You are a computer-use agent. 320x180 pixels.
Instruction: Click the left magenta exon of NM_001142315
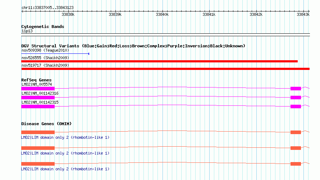[x=38, y=106]
